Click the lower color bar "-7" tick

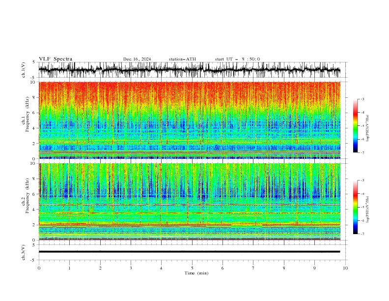[x=362, y=234]
